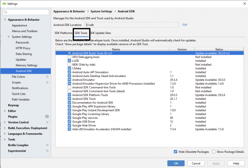Expand the Version Control tree node
The width and height of the screenshot is (248, 168).
(5, 122)
